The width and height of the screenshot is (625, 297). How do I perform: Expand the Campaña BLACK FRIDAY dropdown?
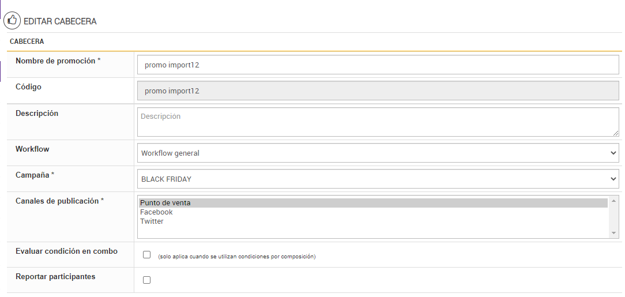[x=378, y=179]
